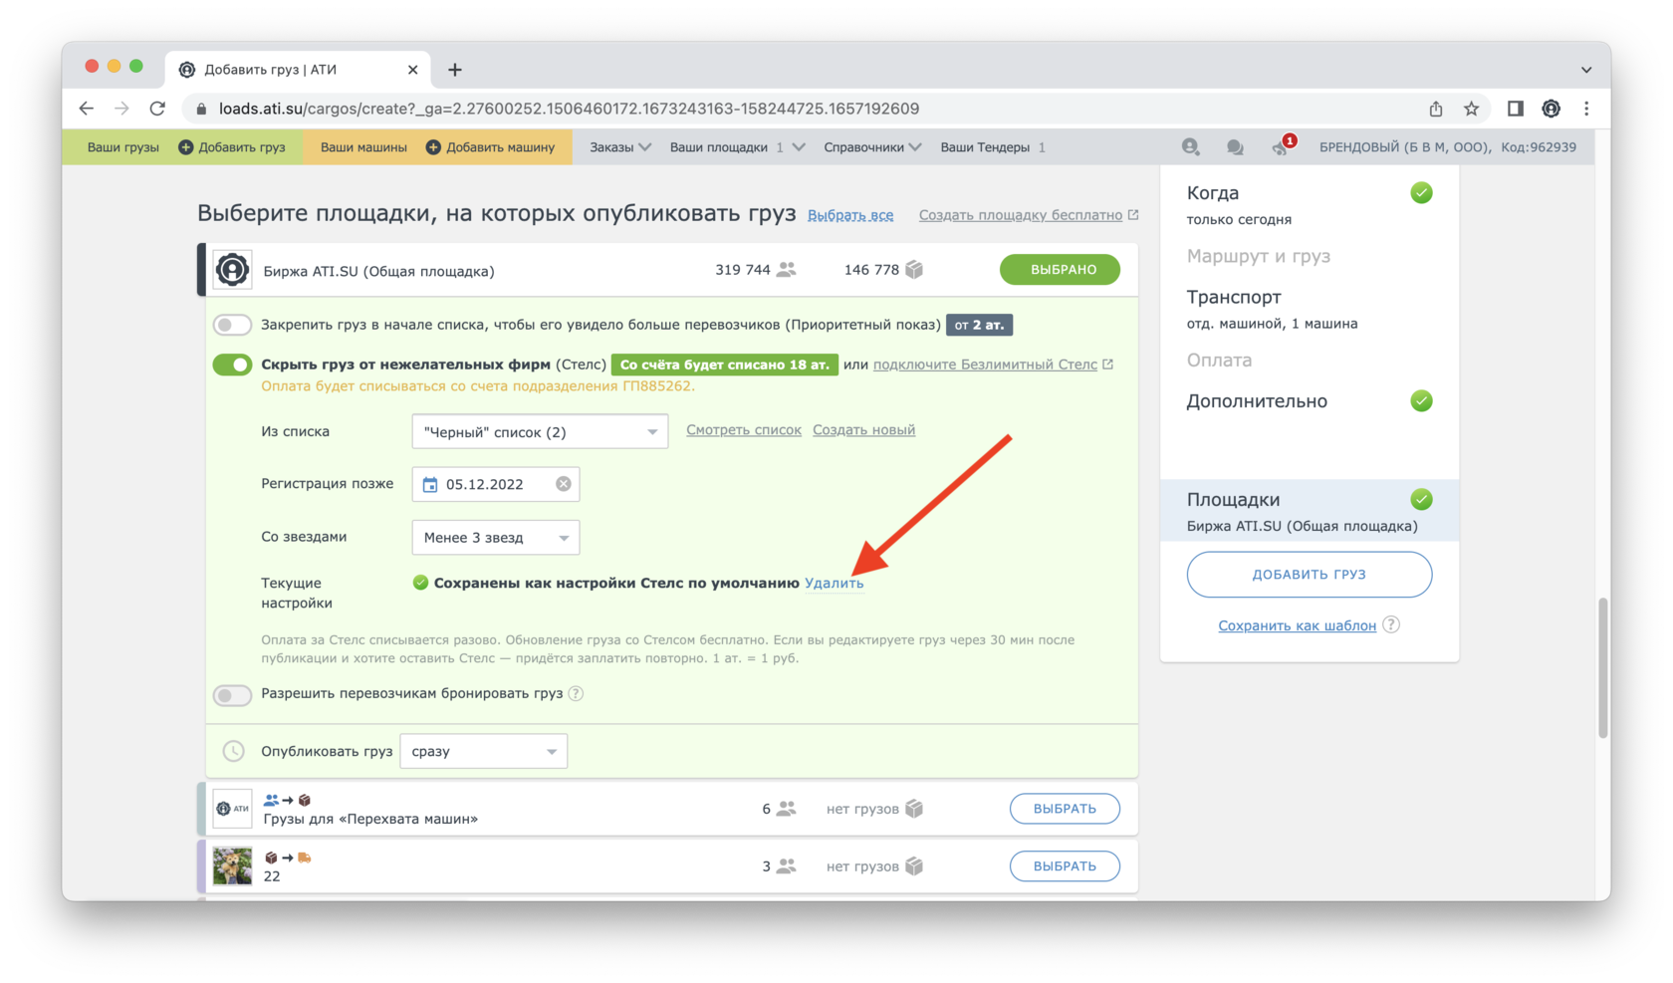This screenshot has height=983, width=1673.
Task: Expand the 'Заказы' dropdown menu
Action: tap(619, 147)
